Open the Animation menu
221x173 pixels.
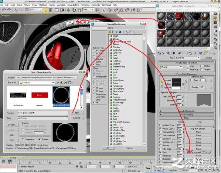click(x=61, y=5)
